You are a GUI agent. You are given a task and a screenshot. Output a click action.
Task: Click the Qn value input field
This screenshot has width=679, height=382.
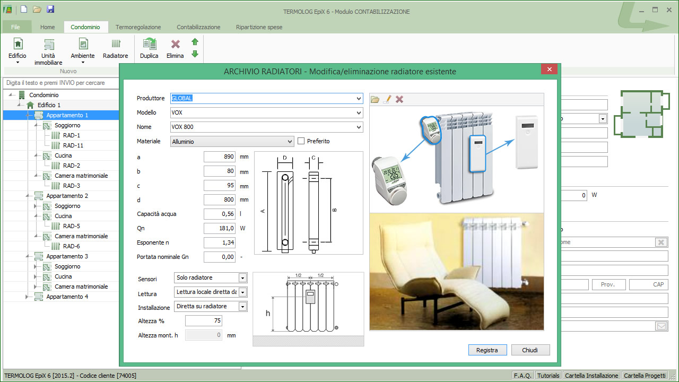(x=220, y=228)
